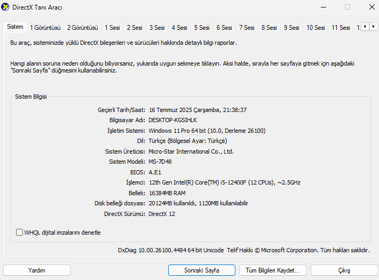Click the Windows 11 Pro 64 bit text
The width and height of the screenshot is (379, 280).
click(x=177, y=131)
